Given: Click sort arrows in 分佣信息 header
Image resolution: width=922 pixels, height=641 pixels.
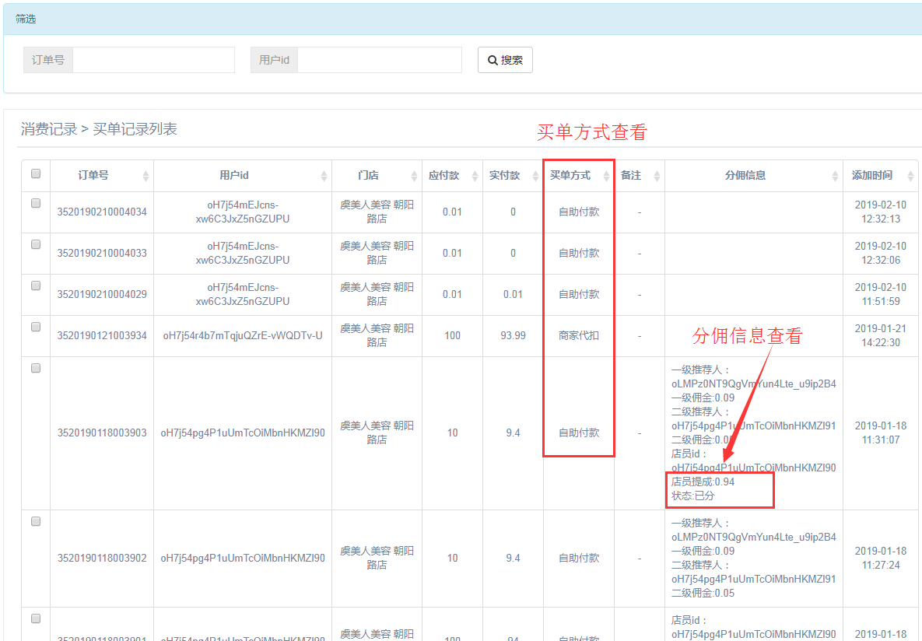Looking at the screenshot, I should point(834,177).
